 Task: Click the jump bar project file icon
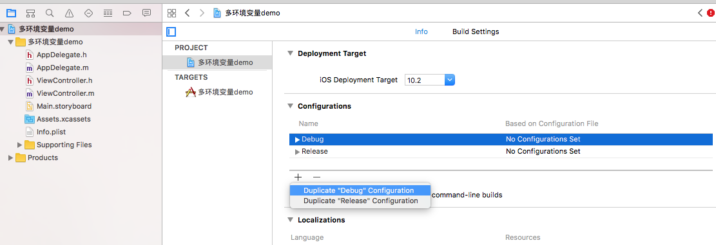[x=218, y=13]
